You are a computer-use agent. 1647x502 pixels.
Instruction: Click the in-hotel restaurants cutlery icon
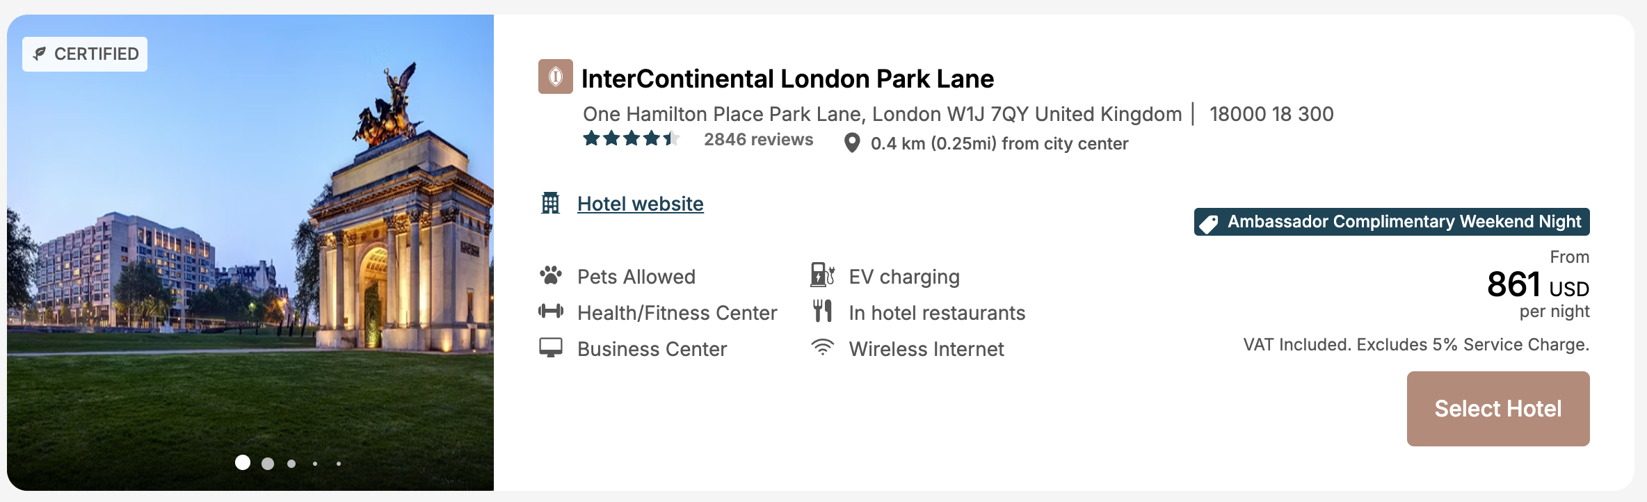(823, 312)
